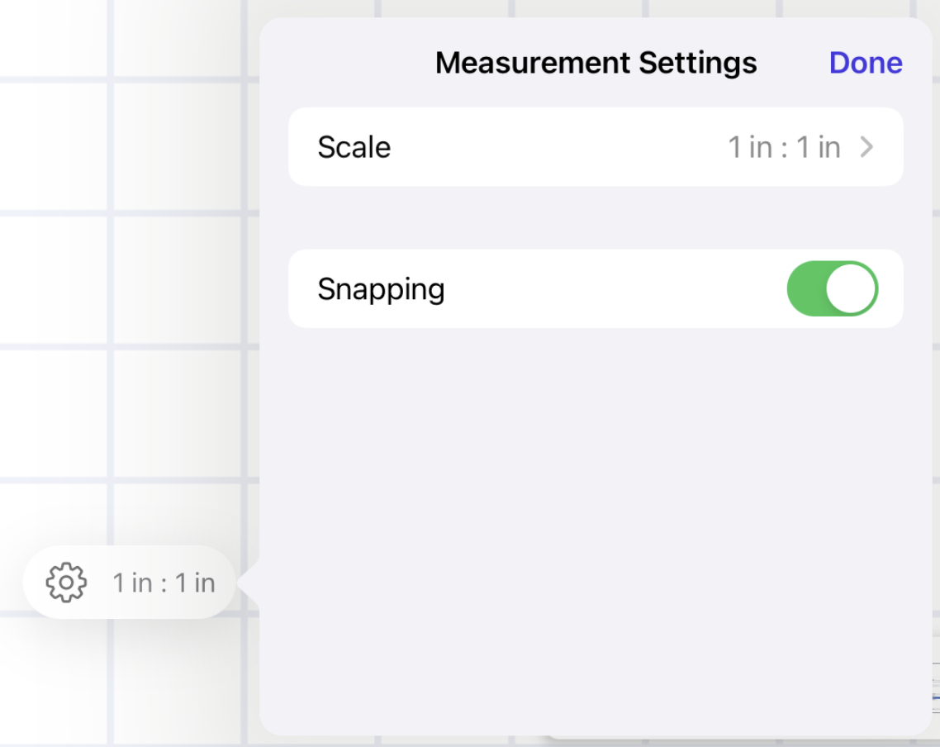Click the "1 in : 1 in" text beside gear
The image size is (940, 747).
click(x=164, y=583)
